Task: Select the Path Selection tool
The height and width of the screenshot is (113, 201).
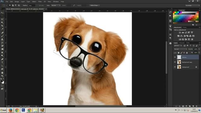Action: 2,66
